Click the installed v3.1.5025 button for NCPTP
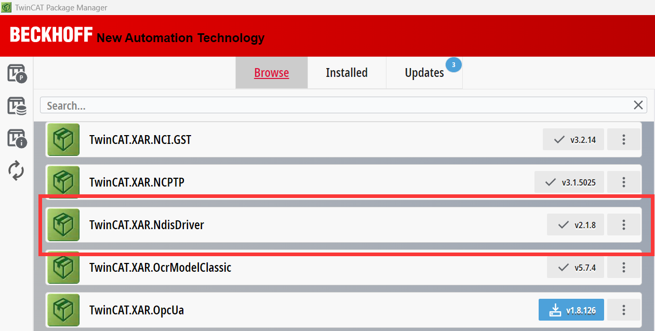Image resolution: width=655 pixels, height=331 pixels. tap(569, 182)
